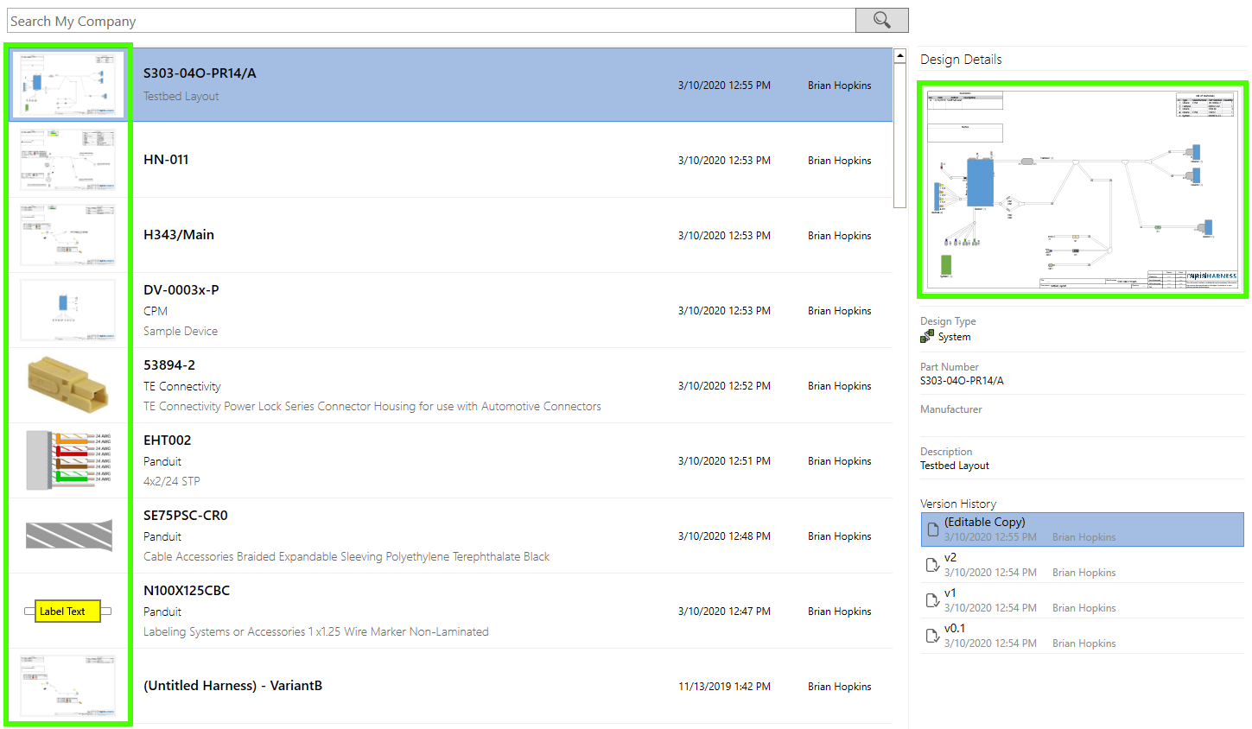Choose '(Editable Copy)' label in Version History

985,522
